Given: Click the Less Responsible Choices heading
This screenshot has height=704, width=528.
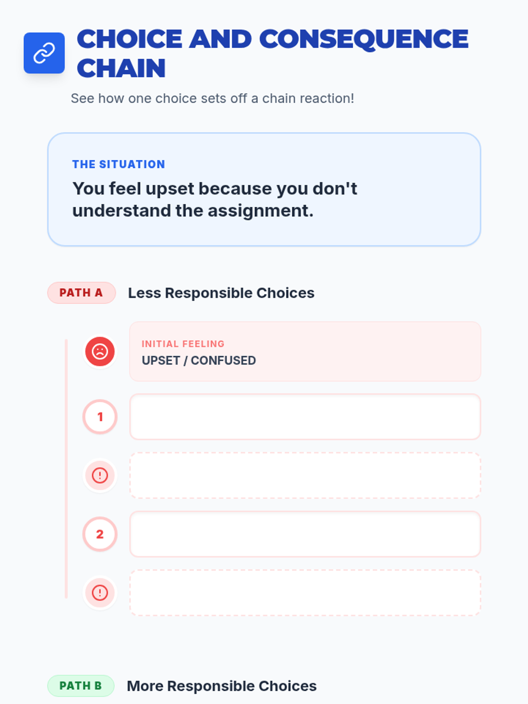Looking at the screenshot, I should [x=221, y=293].
